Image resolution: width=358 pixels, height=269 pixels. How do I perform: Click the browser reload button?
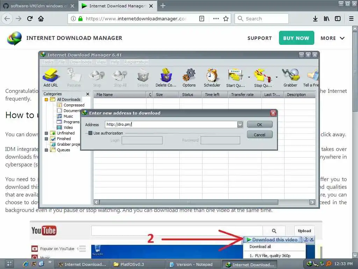(30, 19)
